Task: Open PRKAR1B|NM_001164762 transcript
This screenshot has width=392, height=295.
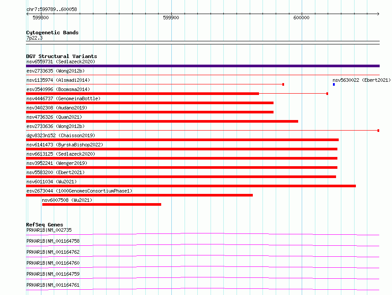Action: pyautogui.click(x=53, y=252)
